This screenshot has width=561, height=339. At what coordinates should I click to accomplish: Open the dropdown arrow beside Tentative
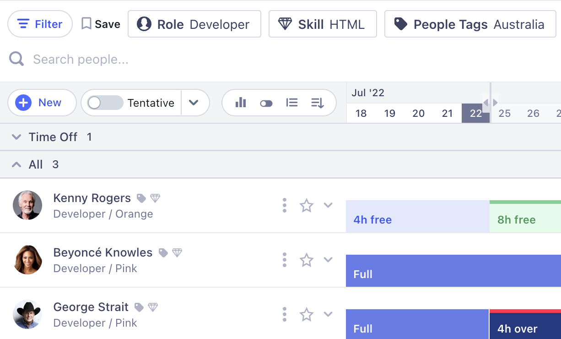click(194, 103)
